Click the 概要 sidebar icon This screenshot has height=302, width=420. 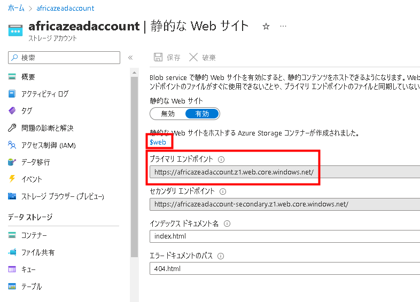pos(12,77)
